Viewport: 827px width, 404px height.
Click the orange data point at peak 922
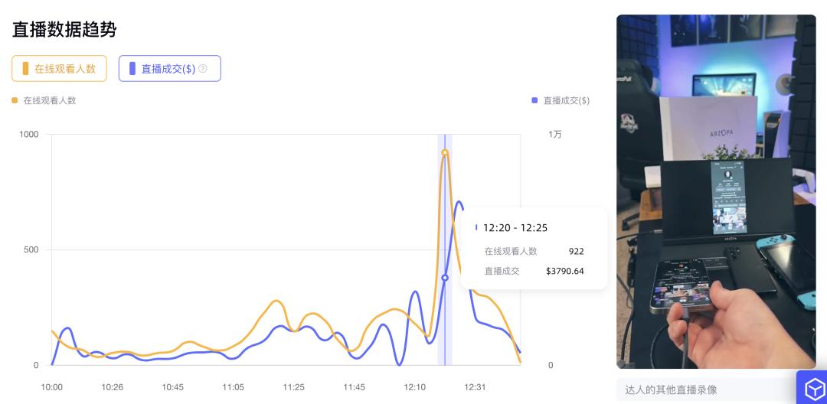(x=445, y=153)
